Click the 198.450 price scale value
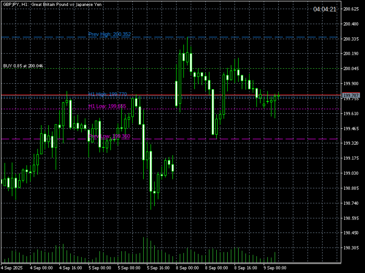 tap(351, 233)
